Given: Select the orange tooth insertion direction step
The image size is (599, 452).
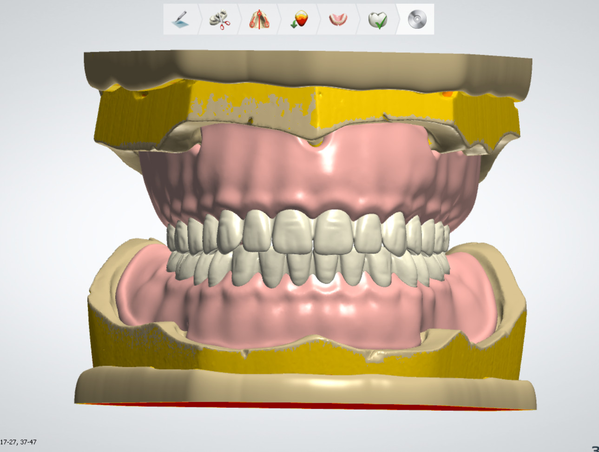Looking at the screenshot, I should point(299,20).
